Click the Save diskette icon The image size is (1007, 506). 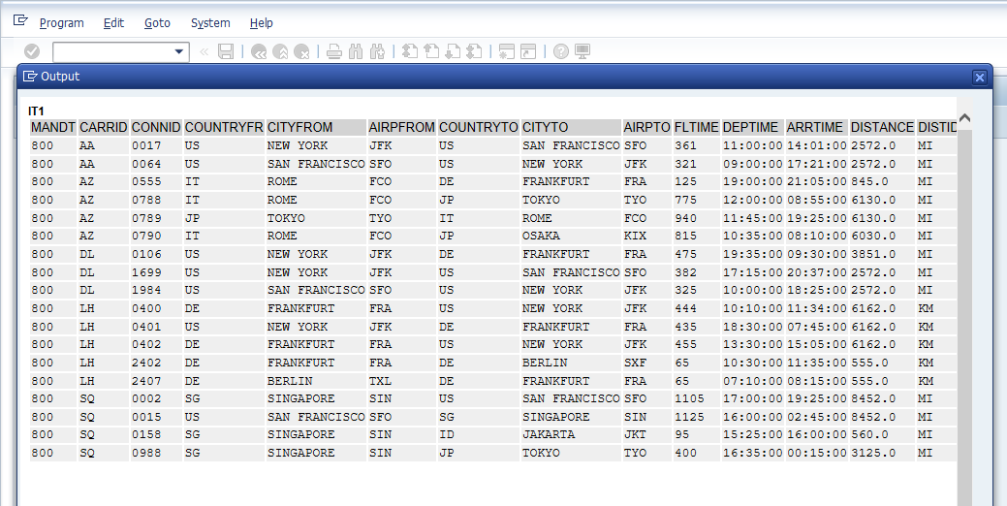[x=226, y=51]
